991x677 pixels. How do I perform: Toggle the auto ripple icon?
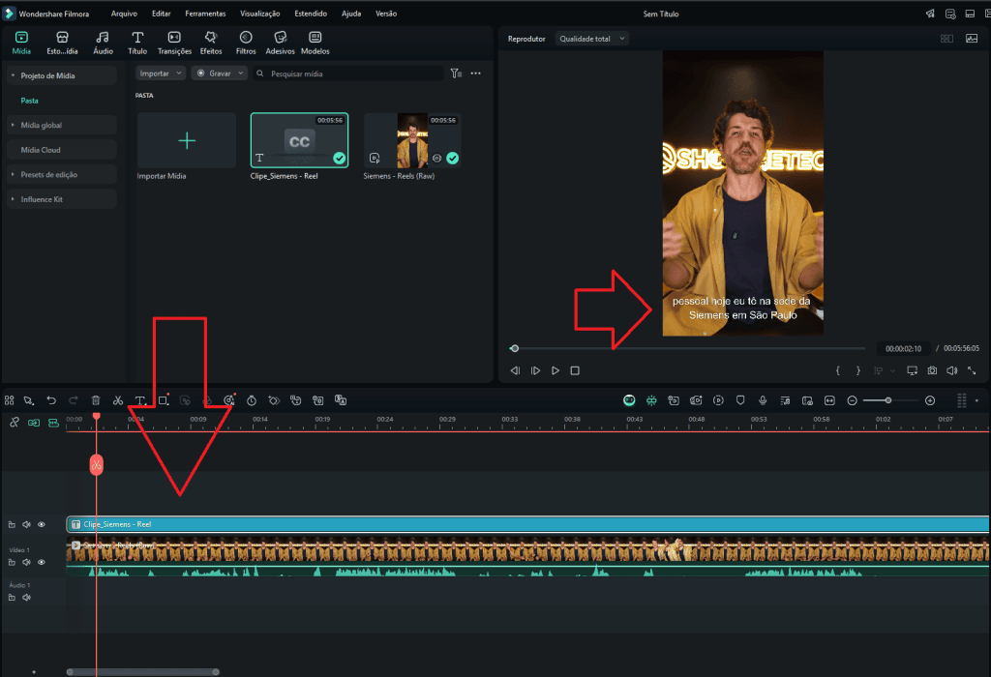pyautogui.click(x=34, y=423)
